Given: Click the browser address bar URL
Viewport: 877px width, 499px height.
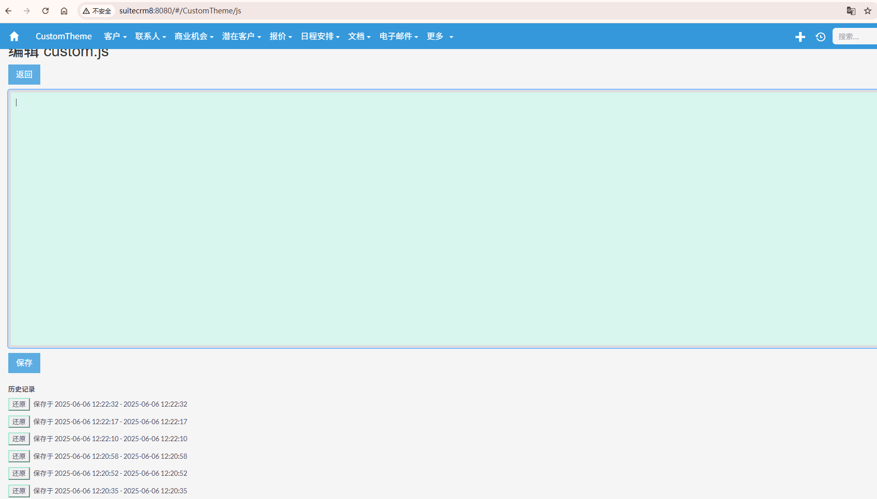Looking at the screenshot, I should [x=180, y=11].
